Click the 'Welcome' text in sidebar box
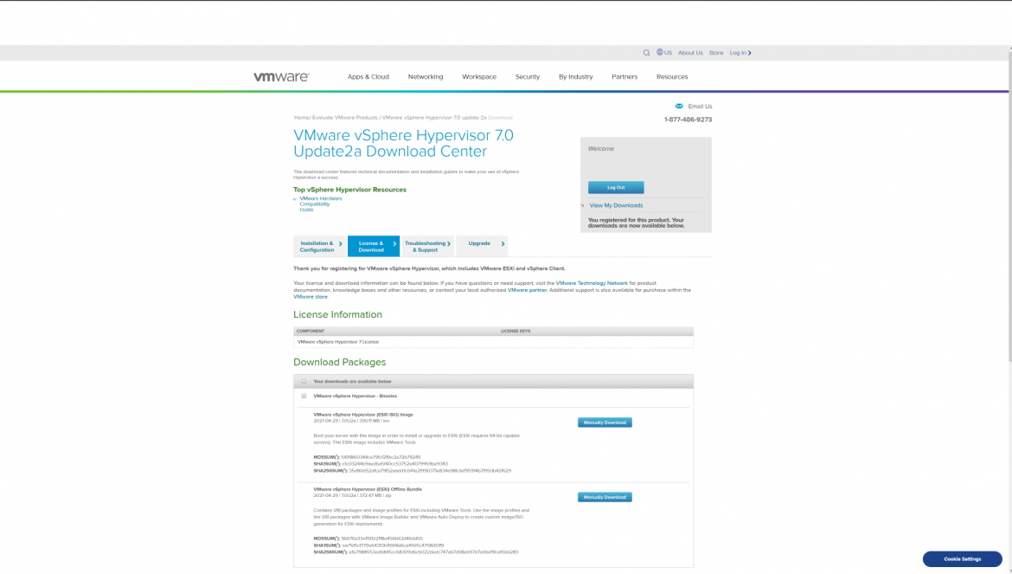 tap(601, 149)
